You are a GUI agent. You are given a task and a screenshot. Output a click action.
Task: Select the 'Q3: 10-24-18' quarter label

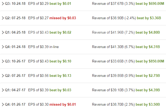[15, 4]
